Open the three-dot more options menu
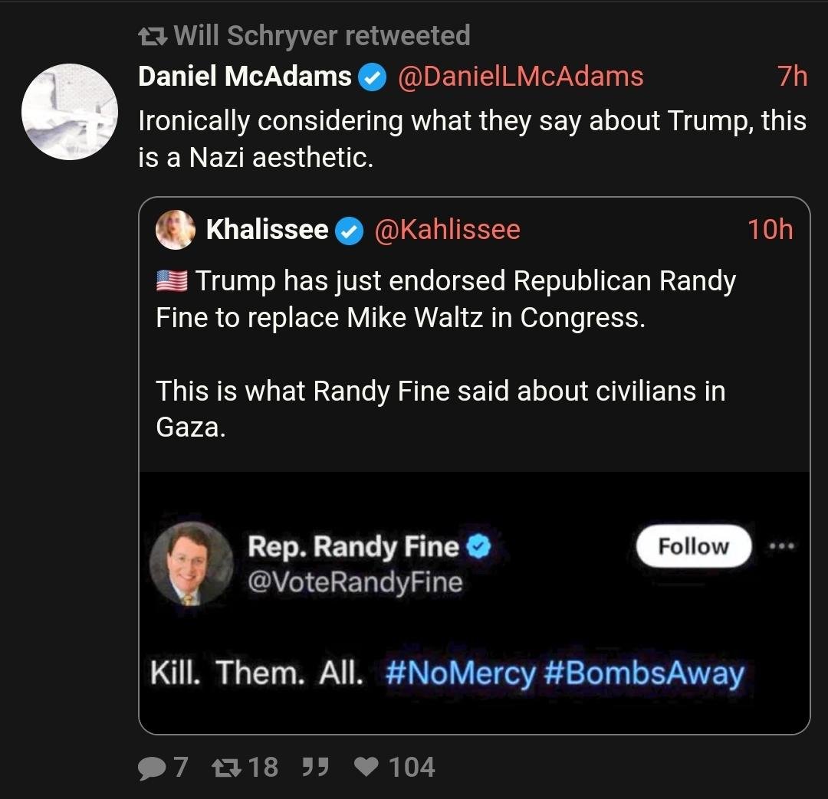Viewport: 828px width, 799px height. tap(781, 547)
